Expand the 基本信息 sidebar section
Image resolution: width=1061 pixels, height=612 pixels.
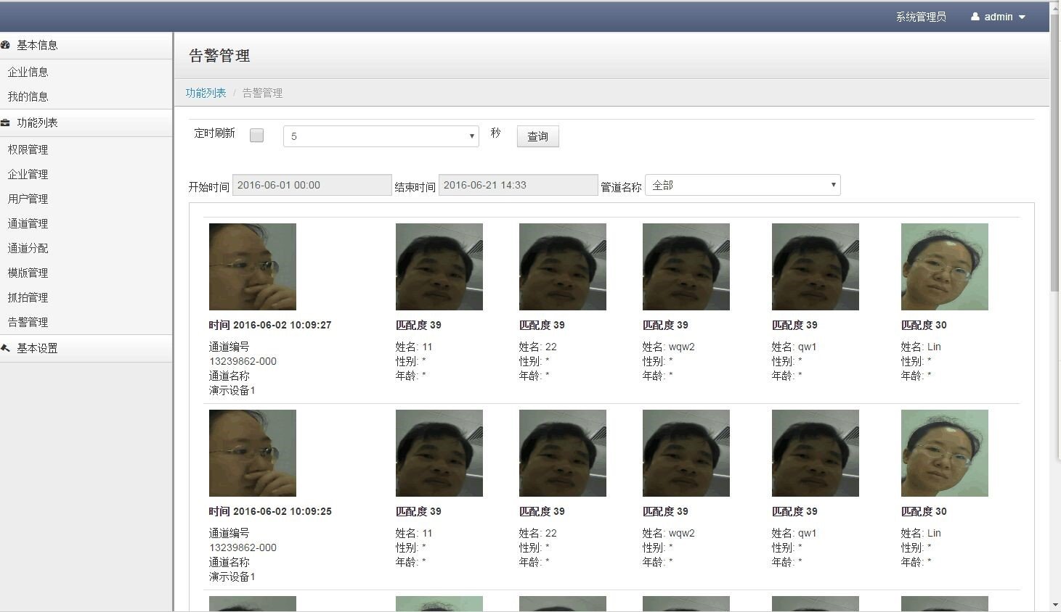click(x=86, y=45)
